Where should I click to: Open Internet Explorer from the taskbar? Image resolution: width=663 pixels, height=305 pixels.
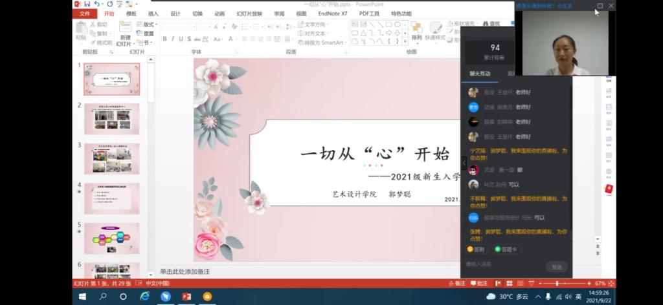[144, 297]
